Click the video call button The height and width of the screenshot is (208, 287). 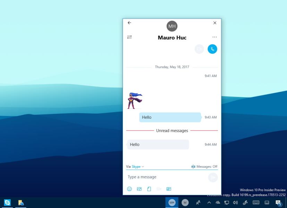[200, 49]
